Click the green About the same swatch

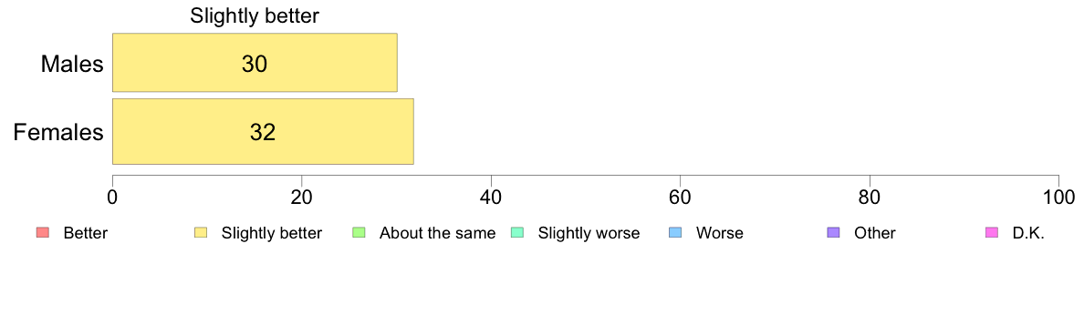coord(359,232)
